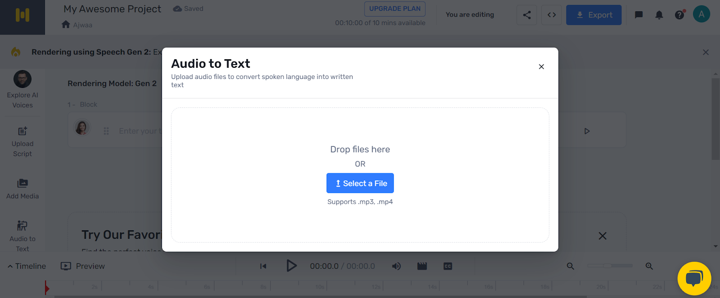Open the notifications bell icon
Viewport: 720px width, 298px height.
point(659,15)
